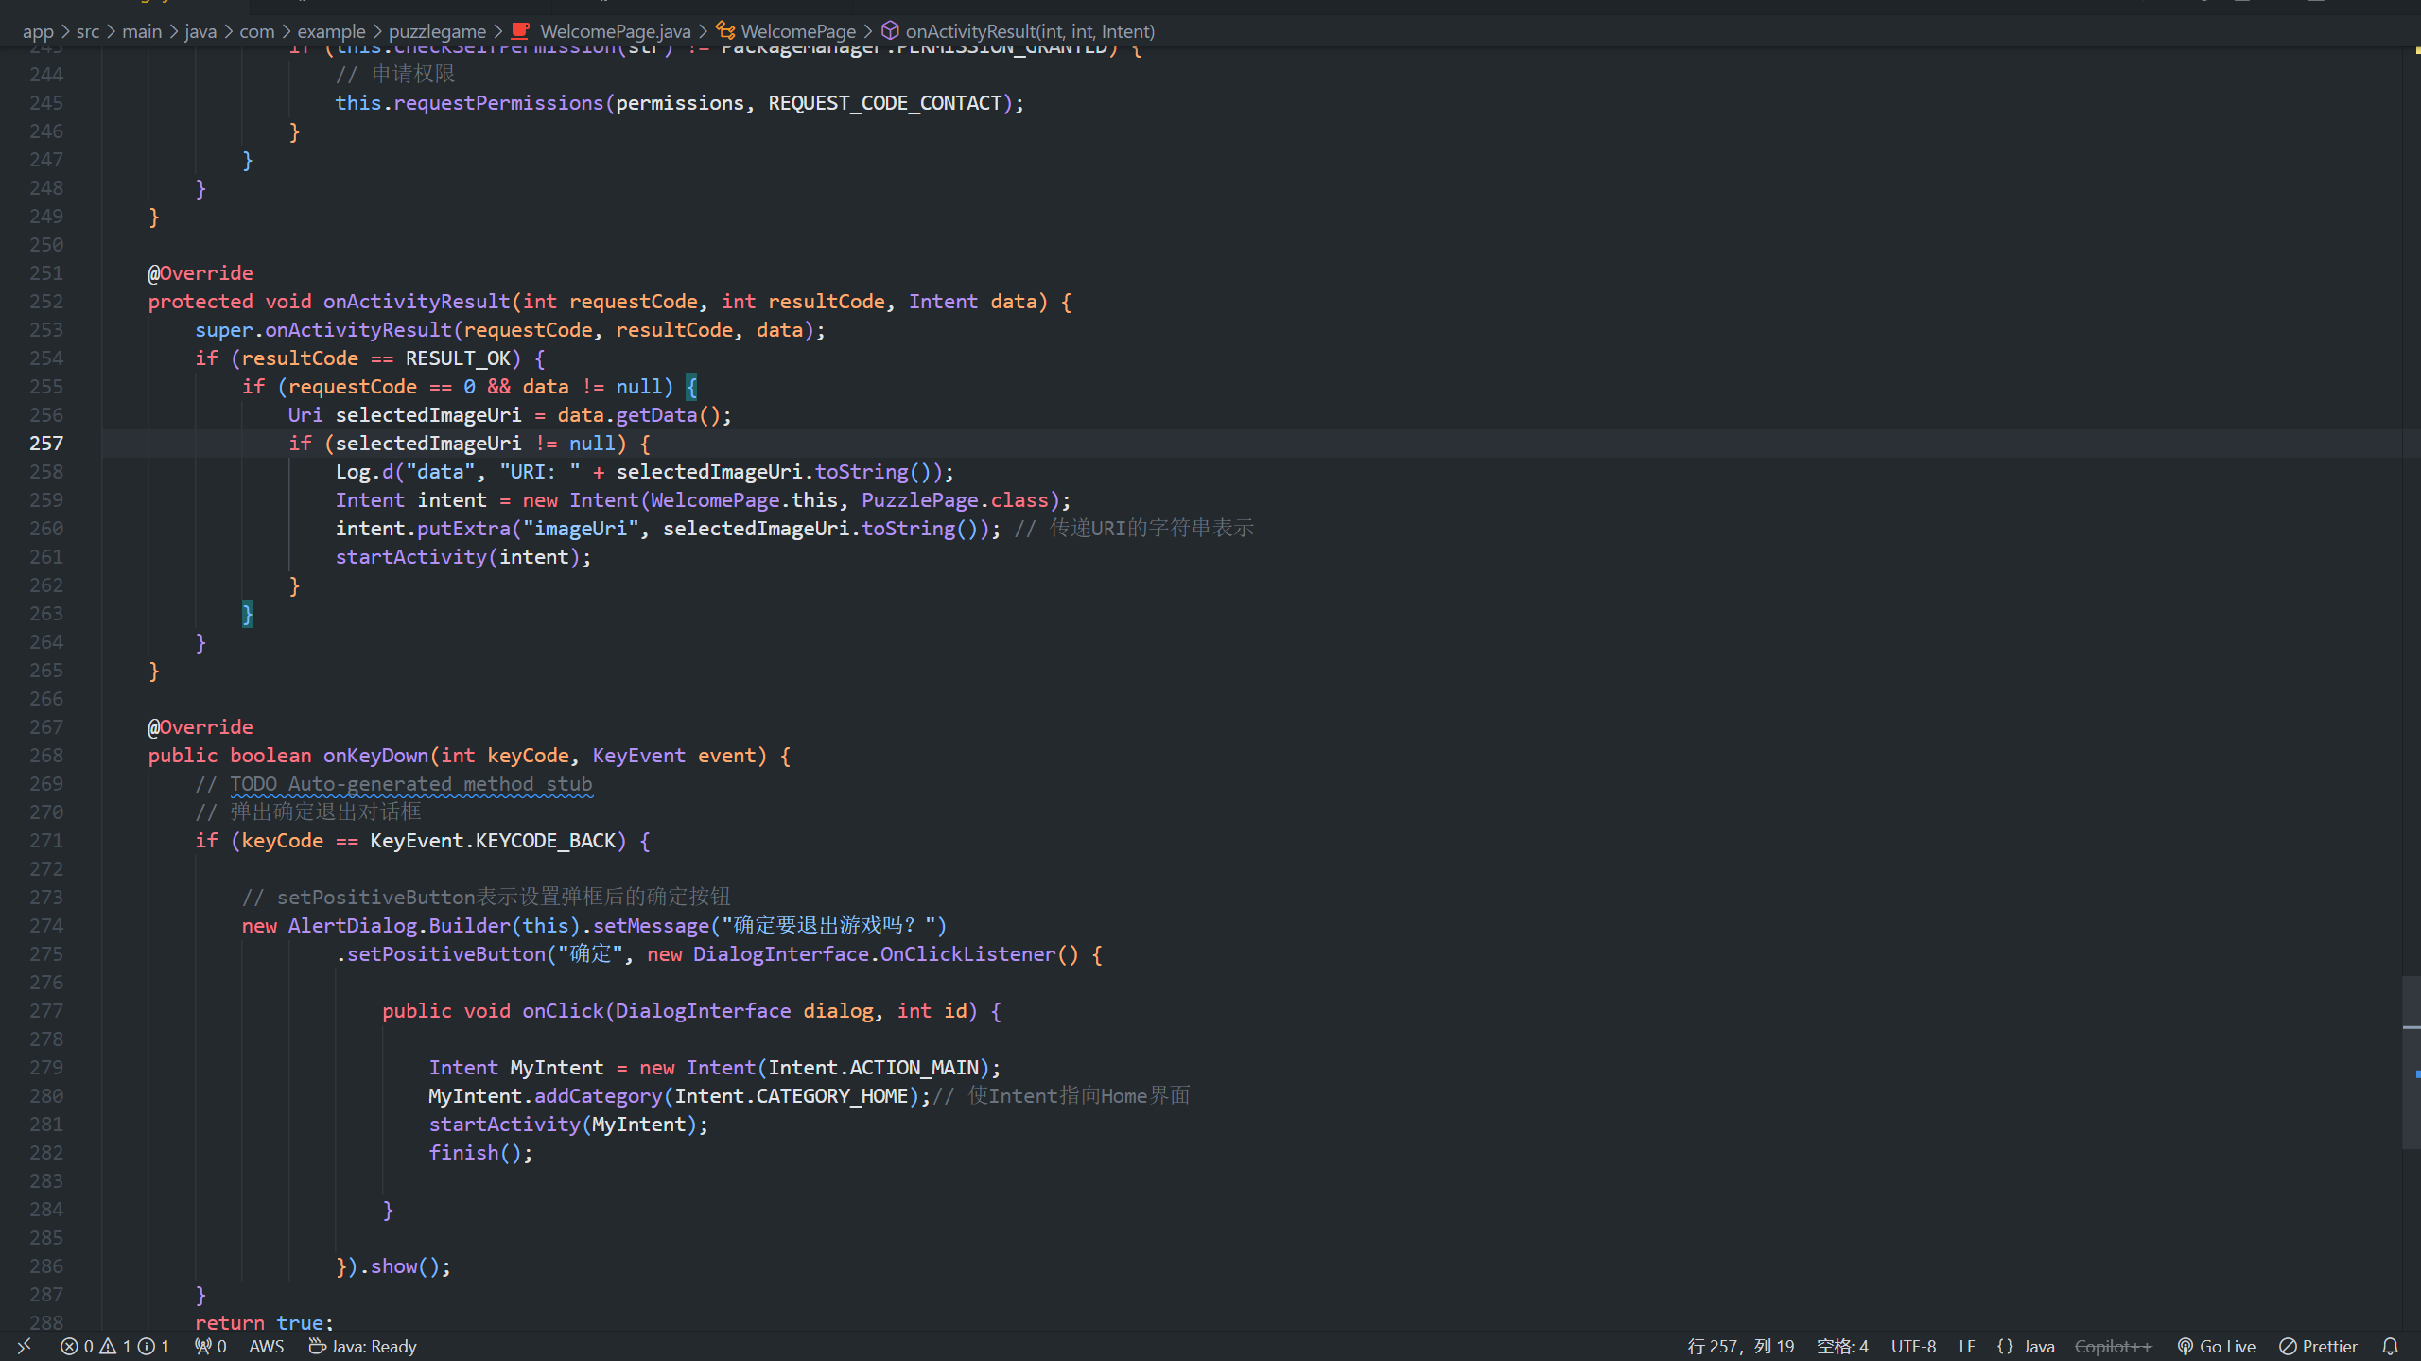Click the WelcomePage class breadcrumb symbol
Viewport: 2421px width, 1361px height.
(x=797, y=31)
